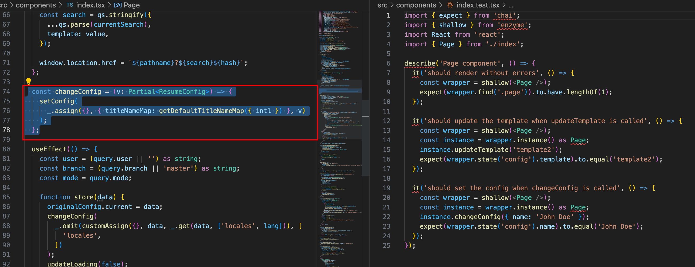Viewport: 695px width, 267px height.
Task: Click 'qs.stringify' on line 66
Action: 120,15
